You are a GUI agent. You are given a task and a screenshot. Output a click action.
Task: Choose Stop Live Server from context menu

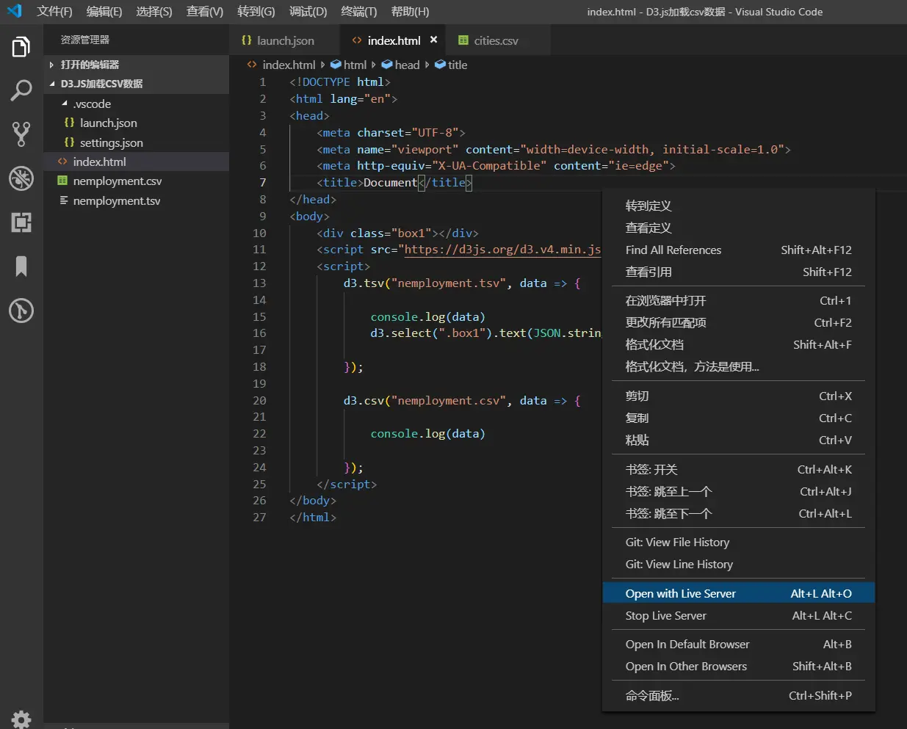click(665, 615)
